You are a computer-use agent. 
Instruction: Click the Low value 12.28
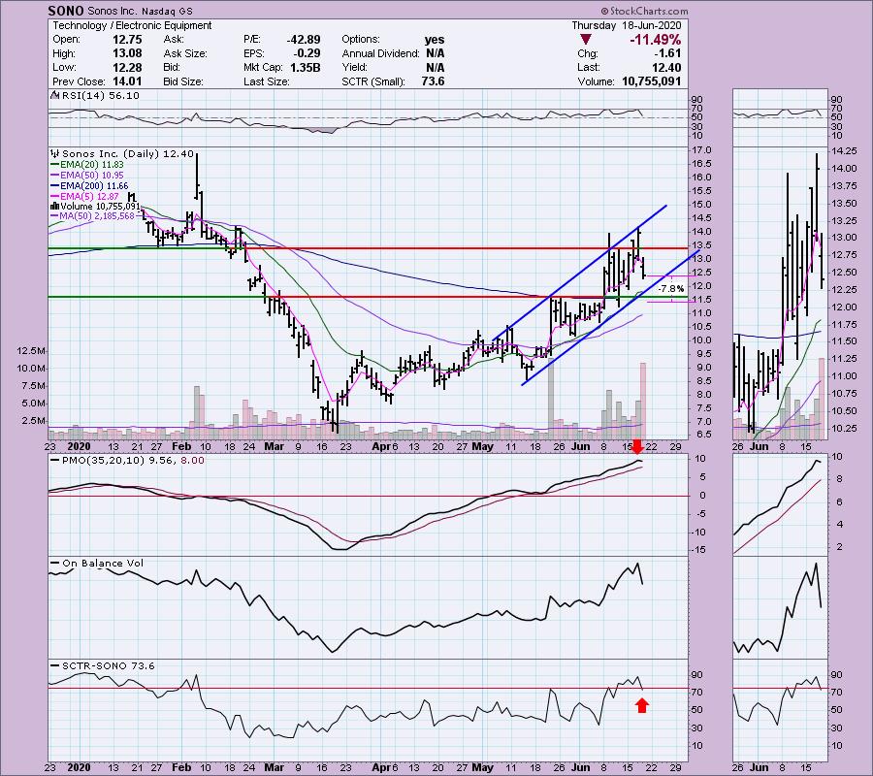tap(127, 67)
